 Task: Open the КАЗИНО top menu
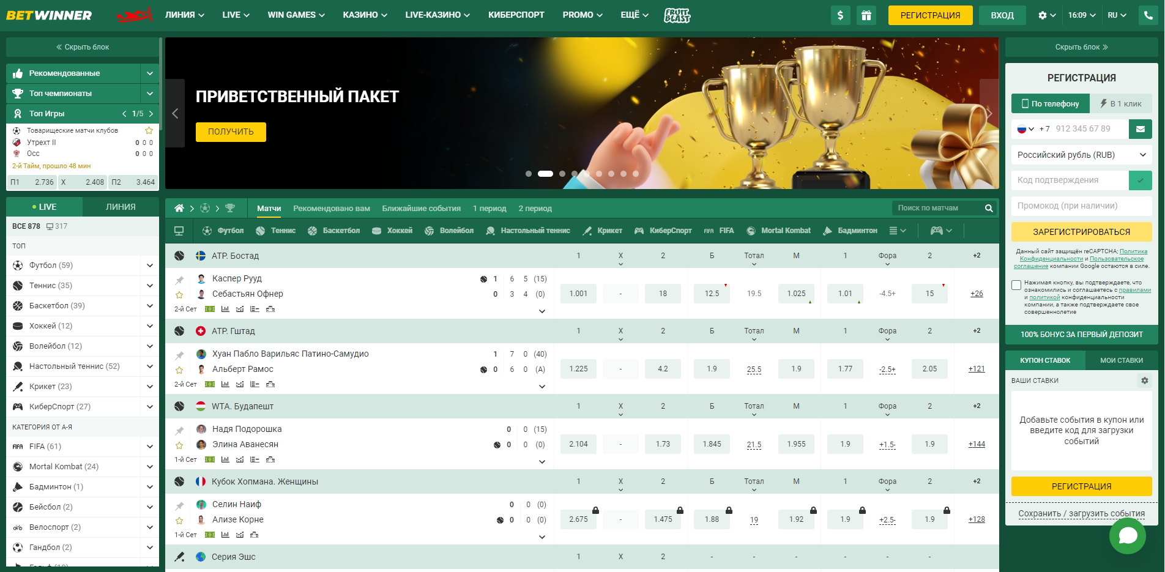tap(365, 15)
